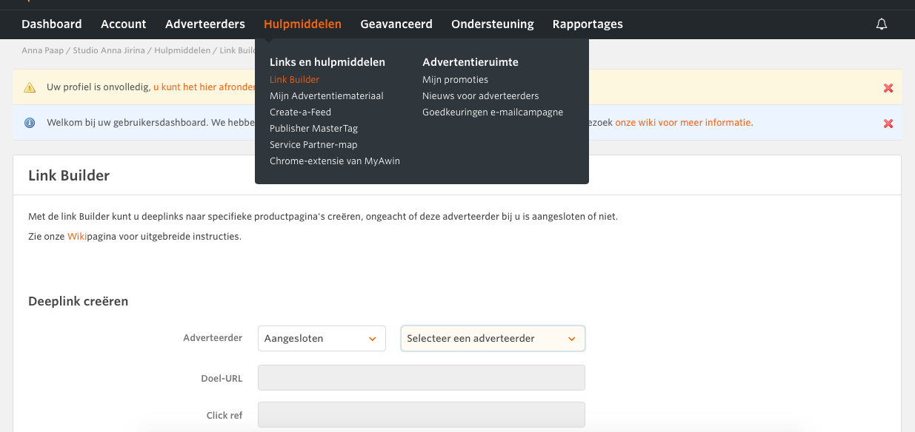Open the Rapportages menu
This screenshot has width=915, height=432.
[587, 24]
